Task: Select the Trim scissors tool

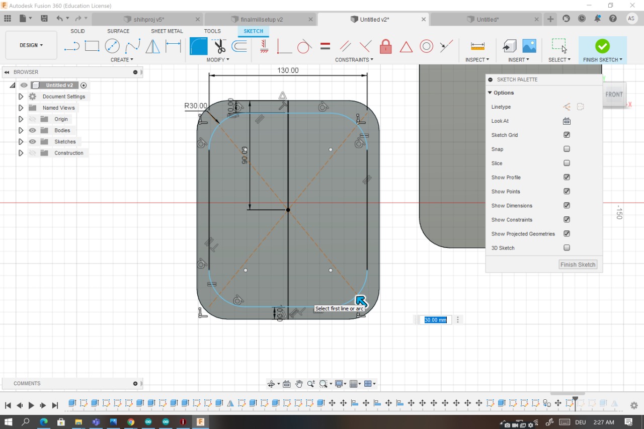Action: 219,47
